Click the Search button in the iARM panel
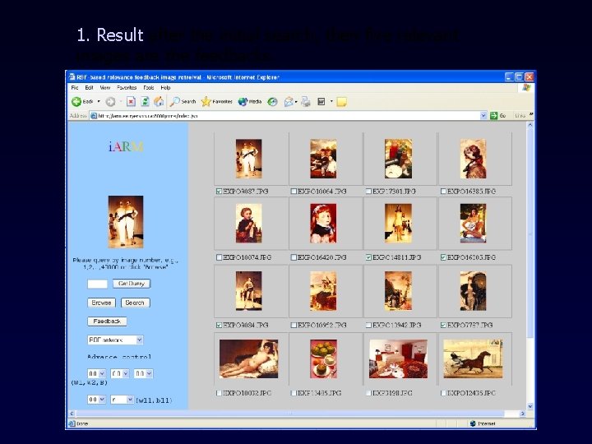Screen dimensions: 592x444 point(135,303)
